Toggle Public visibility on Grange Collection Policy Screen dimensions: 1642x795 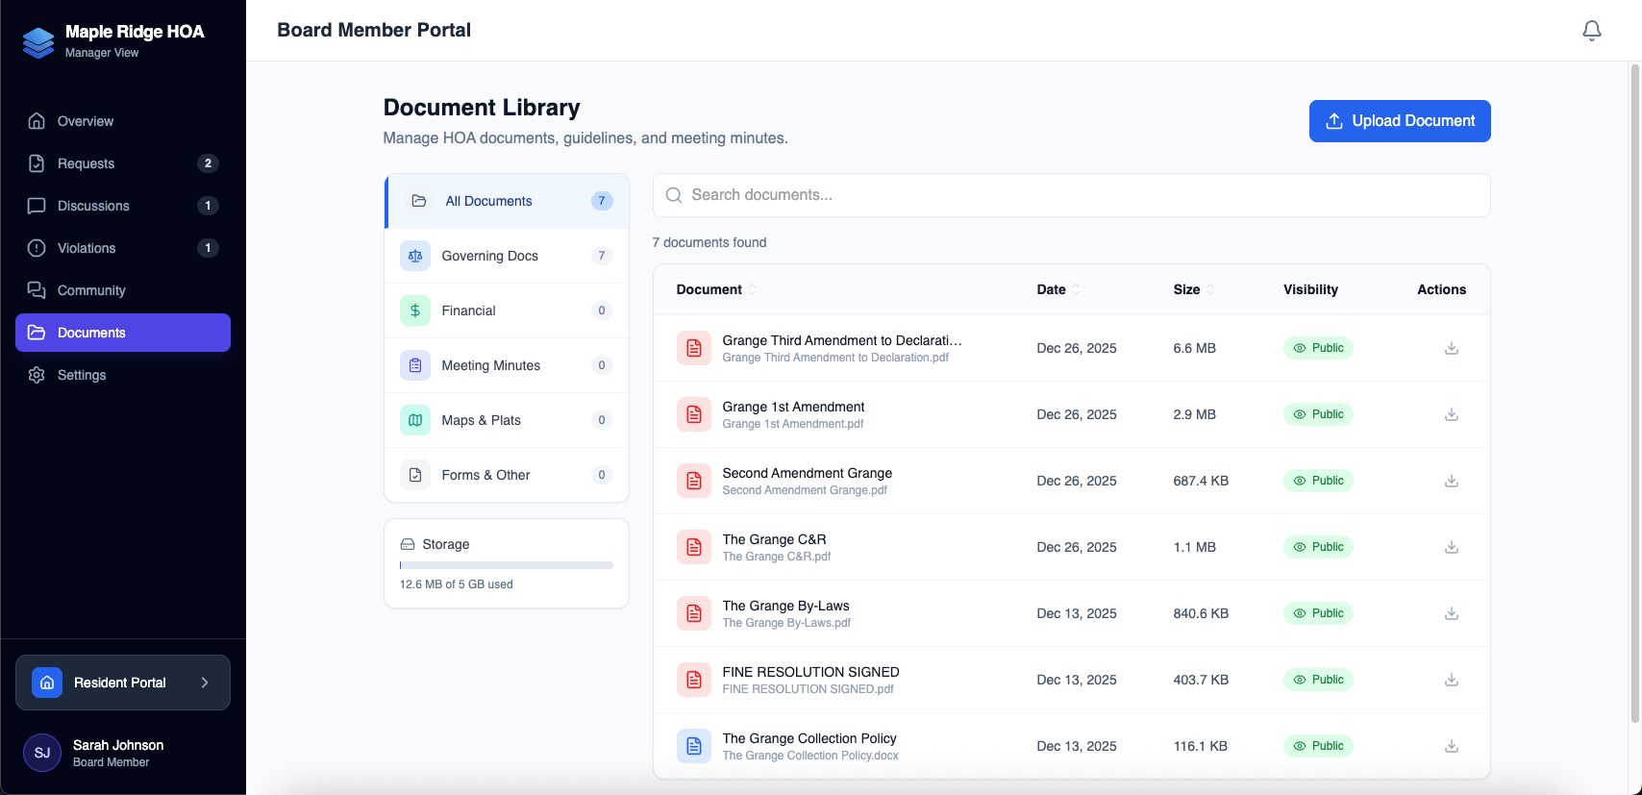pos(1318,746)
